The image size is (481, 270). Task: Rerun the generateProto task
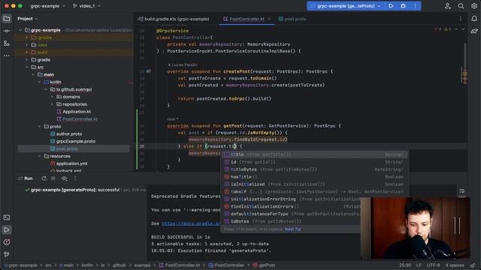pos(44,178)
